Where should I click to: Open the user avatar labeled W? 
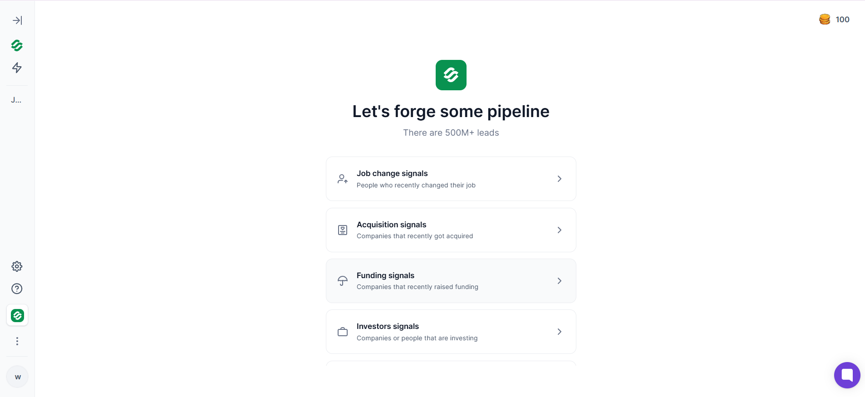coord(18,377)
